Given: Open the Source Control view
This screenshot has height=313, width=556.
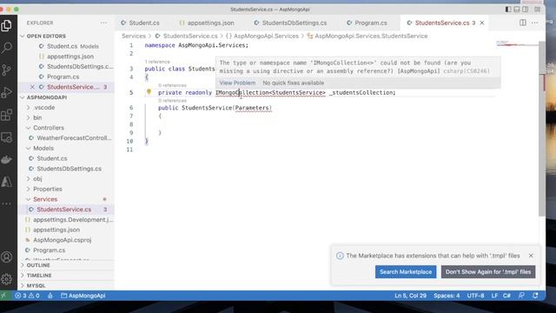Looking at the screenshot, I should pos(6,70).
